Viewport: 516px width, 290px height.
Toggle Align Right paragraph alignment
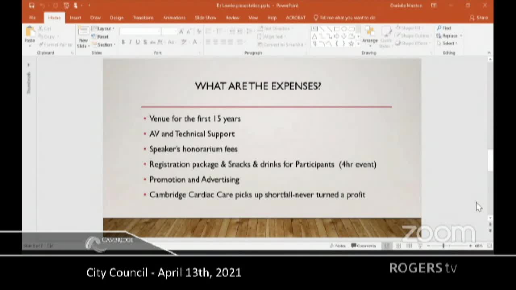[223, 42]
